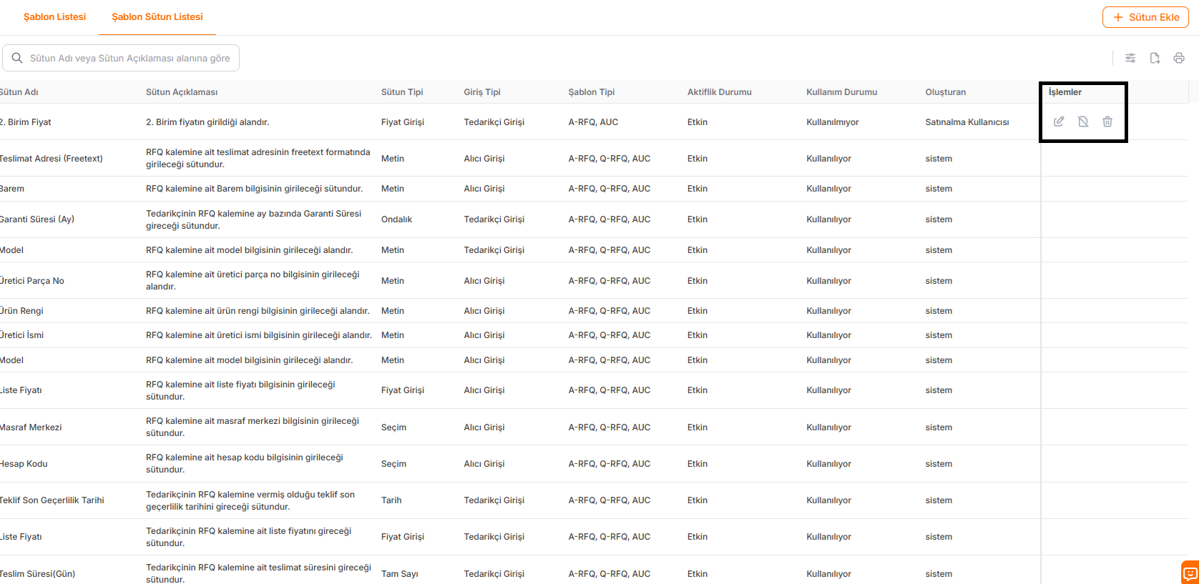
Task: Click the Kullanım Durumu column header
Action: click(841, 92)
